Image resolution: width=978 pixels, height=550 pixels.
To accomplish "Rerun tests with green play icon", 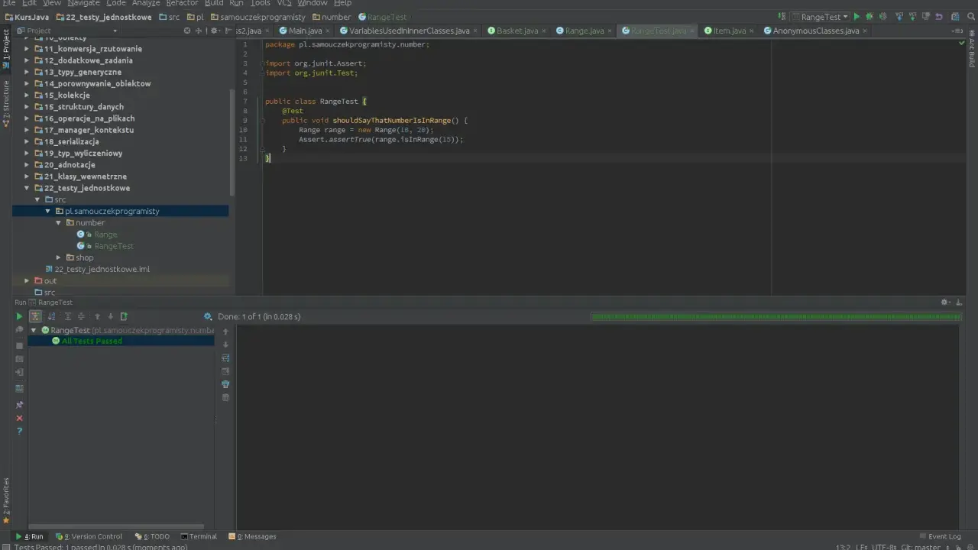I will [19, 316].
